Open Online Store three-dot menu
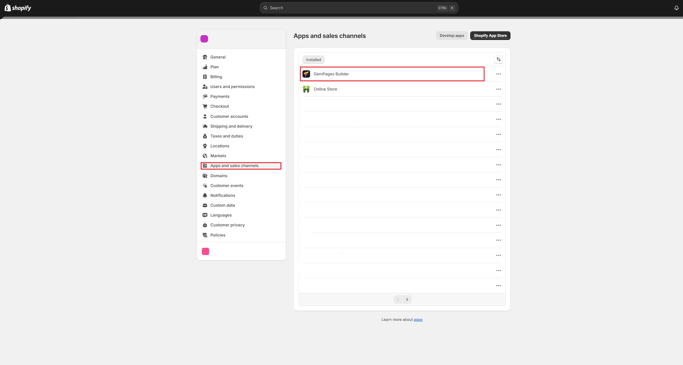The width and height of the screenshot is (683, 365). (x=498, y=89)
